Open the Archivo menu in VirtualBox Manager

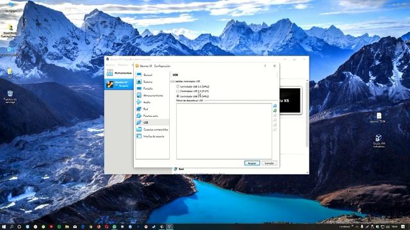[110, 65]
